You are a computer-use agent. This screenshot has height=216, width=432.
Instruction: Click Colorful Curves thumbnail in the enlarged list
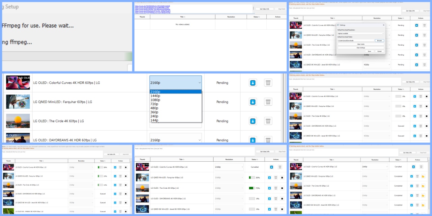[18, 83]
